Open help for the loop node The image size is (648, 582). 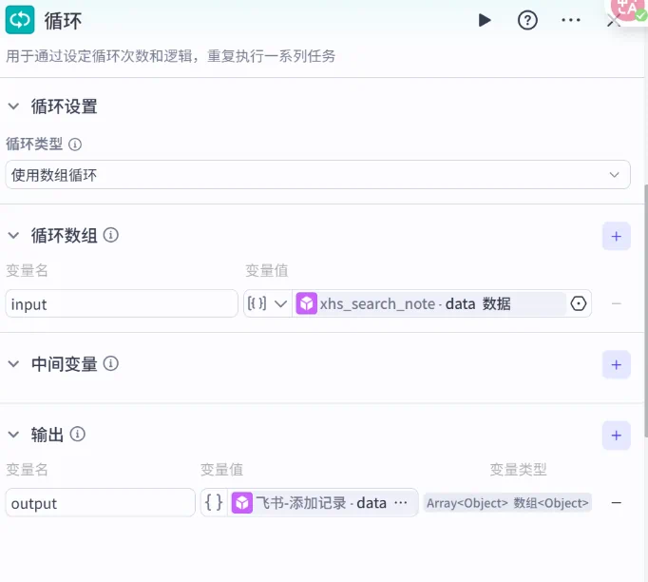pos(527,20)
